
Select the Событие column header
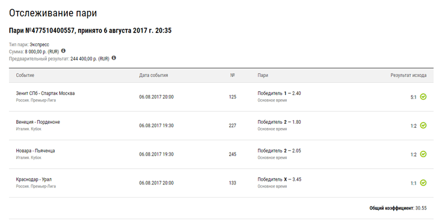click(25, 75)
